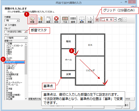Click room list scrollbar down arrow
Image resolution: width=139 pixels, height=111 pixels.
[x=26, y=99]
